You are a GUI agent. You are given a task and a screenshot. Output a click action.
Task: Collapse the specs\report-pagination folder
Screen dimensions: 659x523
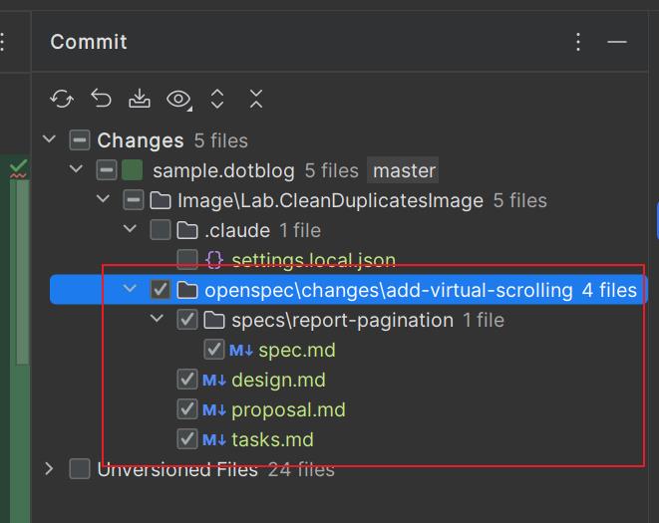coord(157,320)
